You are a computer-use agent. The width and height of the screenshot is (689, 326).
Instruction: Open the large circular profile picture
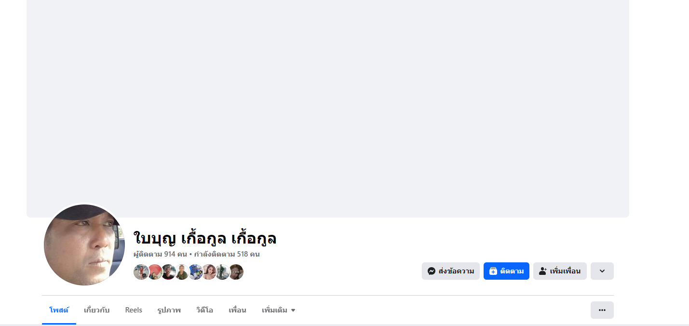(84, 245)
